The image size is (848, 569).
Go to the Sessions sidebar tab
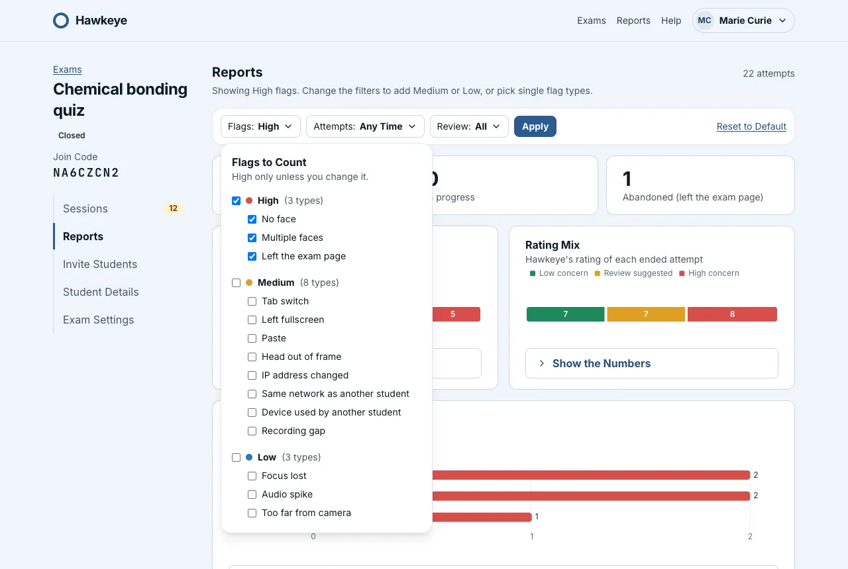(x=121, y=208)
